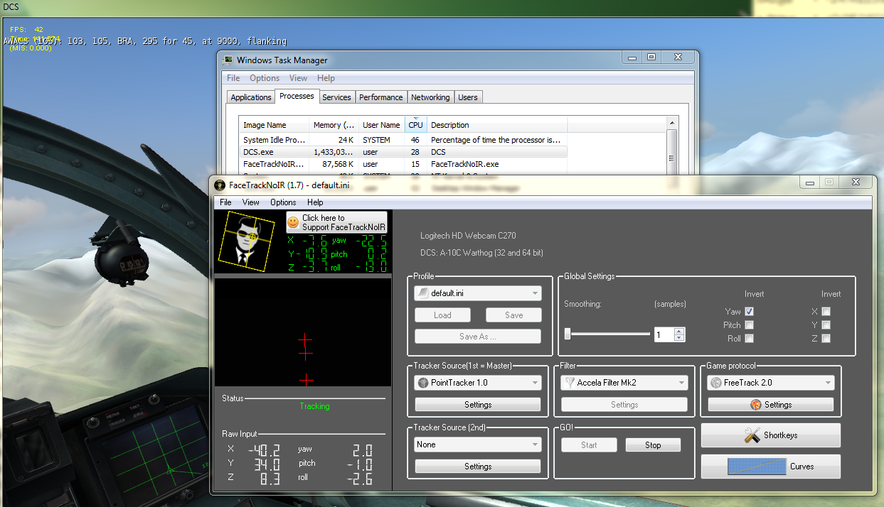Click the smiley Support FaceTrackNoIR icon
This screenshot has height=507, width=884.
point(293,222)
